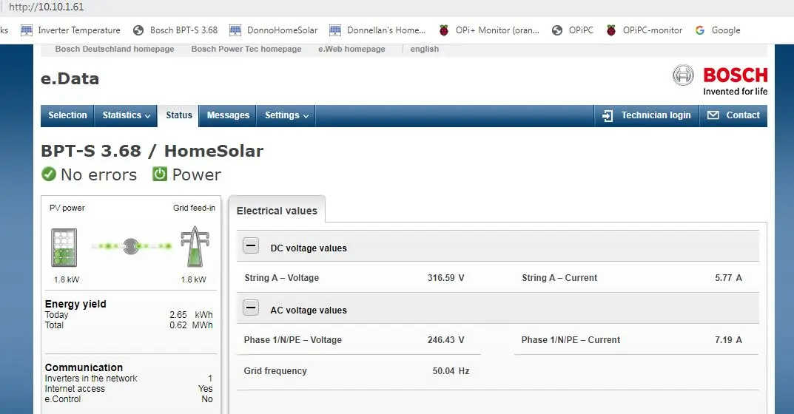The width and height of the screenshot is (794, 414).
Task: Click the Grid frequency value 50.04 Hz
Action: click(451, 371)
